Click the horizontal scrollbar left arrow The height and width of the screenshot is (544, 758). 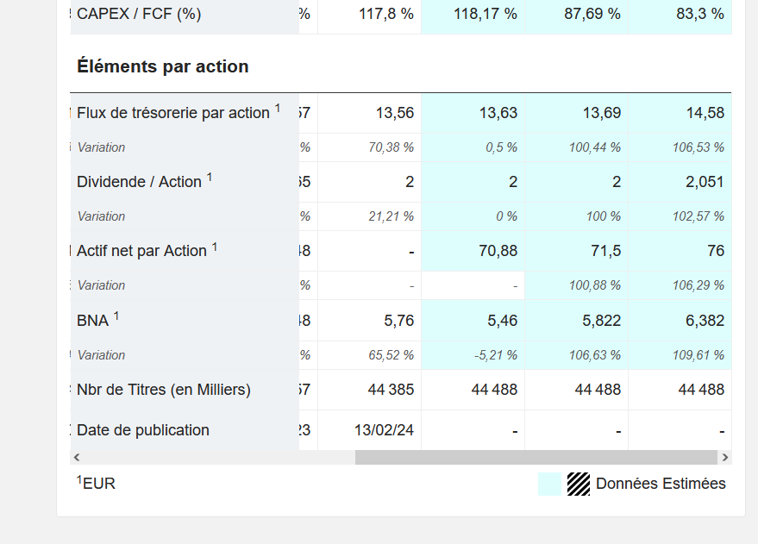click(77, 457)
